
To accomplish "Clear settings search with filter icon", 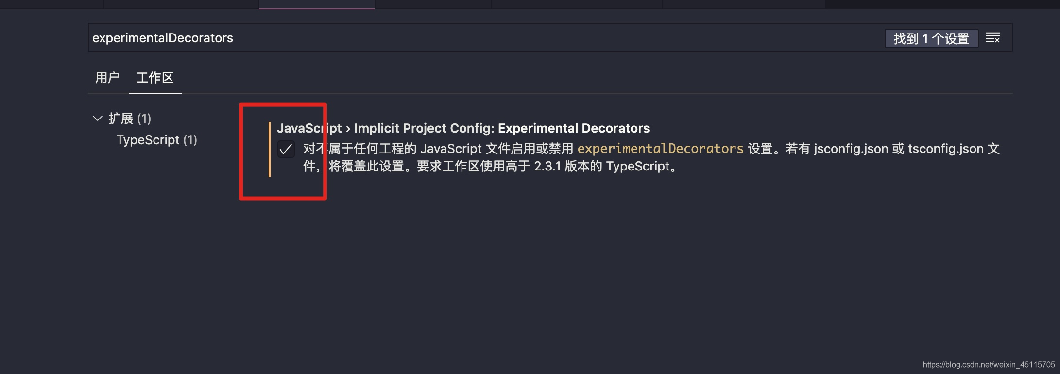I will 992,38.
